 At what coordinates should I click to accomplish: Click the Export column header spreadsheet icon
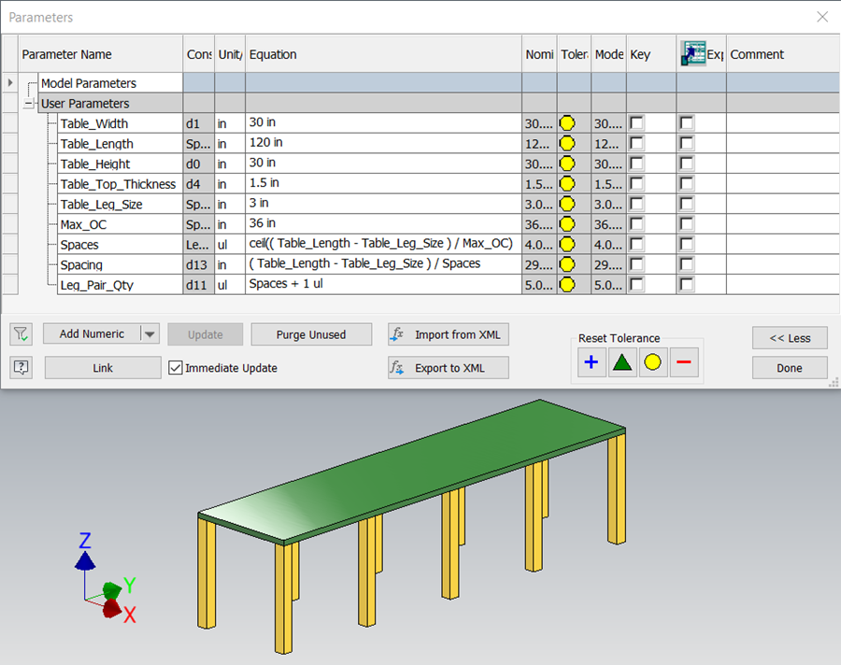(695, 53)
